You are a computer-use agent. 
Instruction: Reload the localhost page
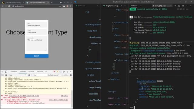(x=9, y=6)
